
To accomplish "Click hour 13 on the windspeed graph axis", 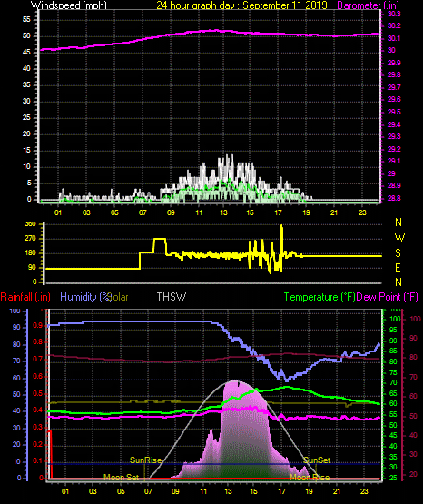I will [223, 212].
